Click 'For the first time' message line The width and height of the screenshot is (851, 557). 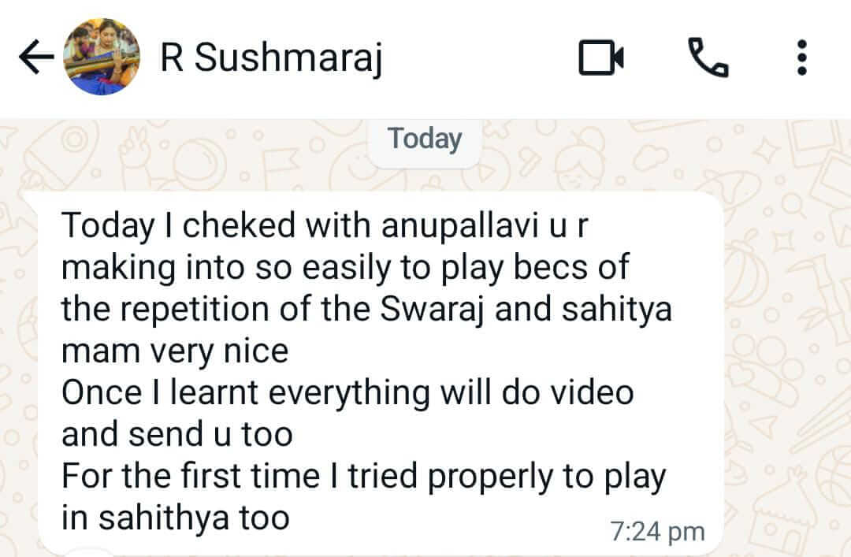[x=363, y=477]
